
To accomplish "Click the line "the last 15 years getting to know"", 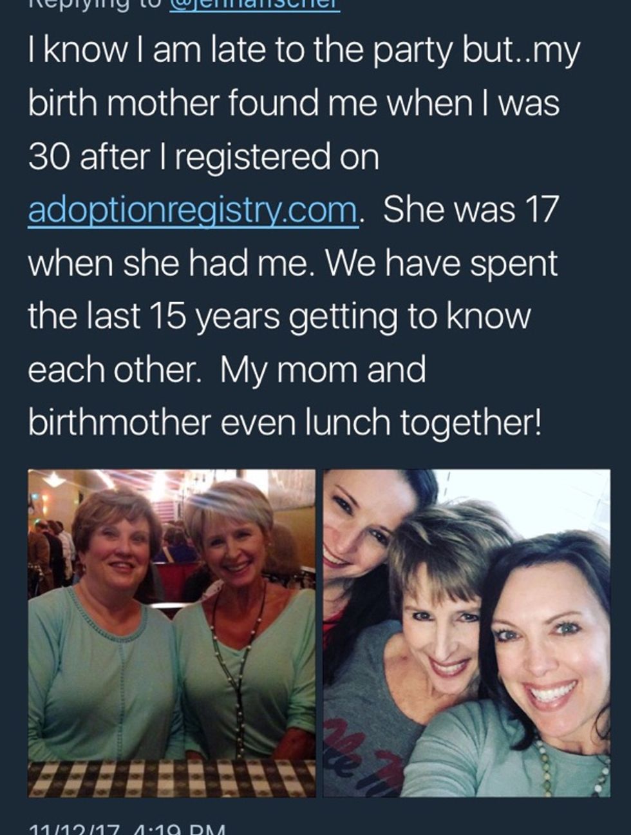I will [x=279, y=316].
